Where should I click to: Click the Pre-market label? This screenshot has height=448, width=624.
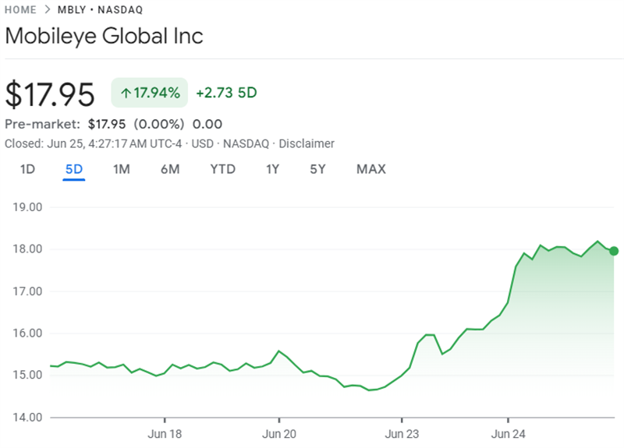(x=43, y=124)
